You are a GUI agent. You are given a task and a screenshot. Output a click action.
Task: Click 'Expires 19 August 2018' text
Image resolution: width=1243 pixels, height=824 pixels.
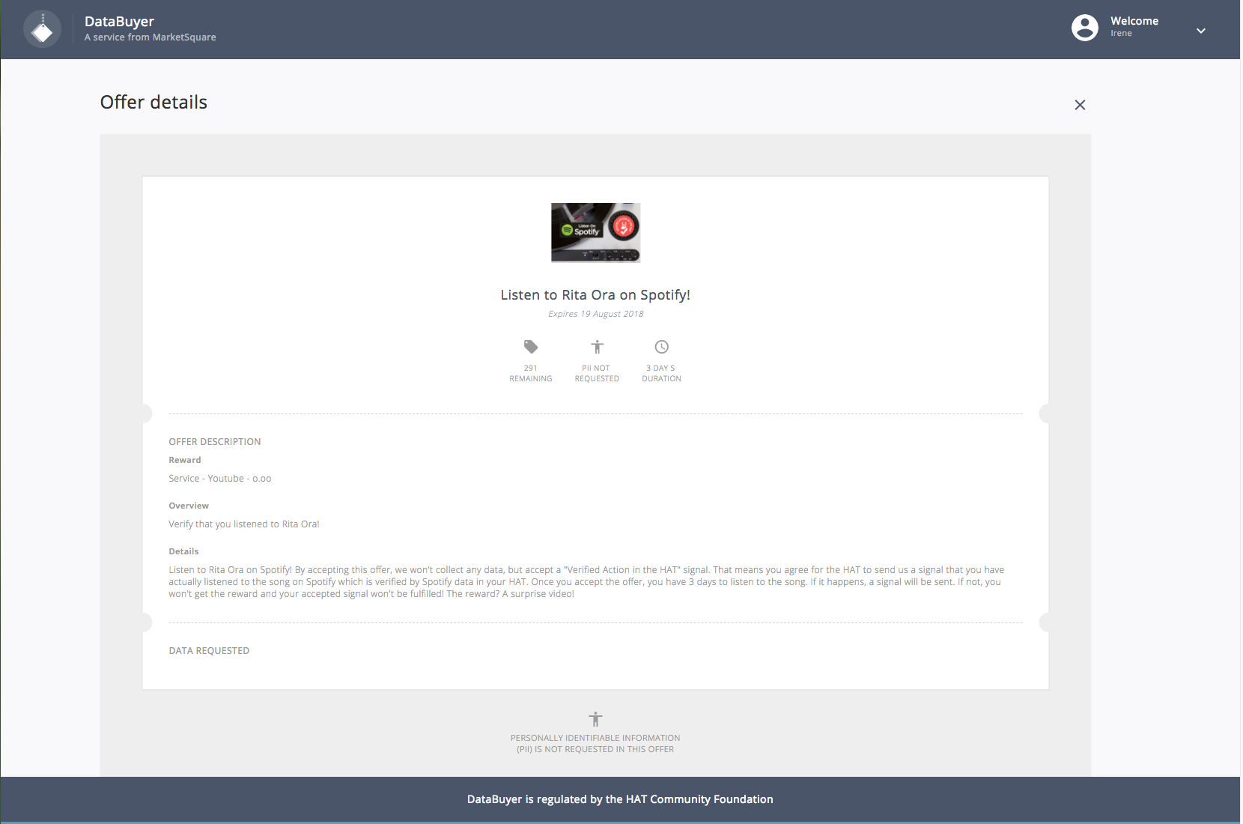(595, 314)
